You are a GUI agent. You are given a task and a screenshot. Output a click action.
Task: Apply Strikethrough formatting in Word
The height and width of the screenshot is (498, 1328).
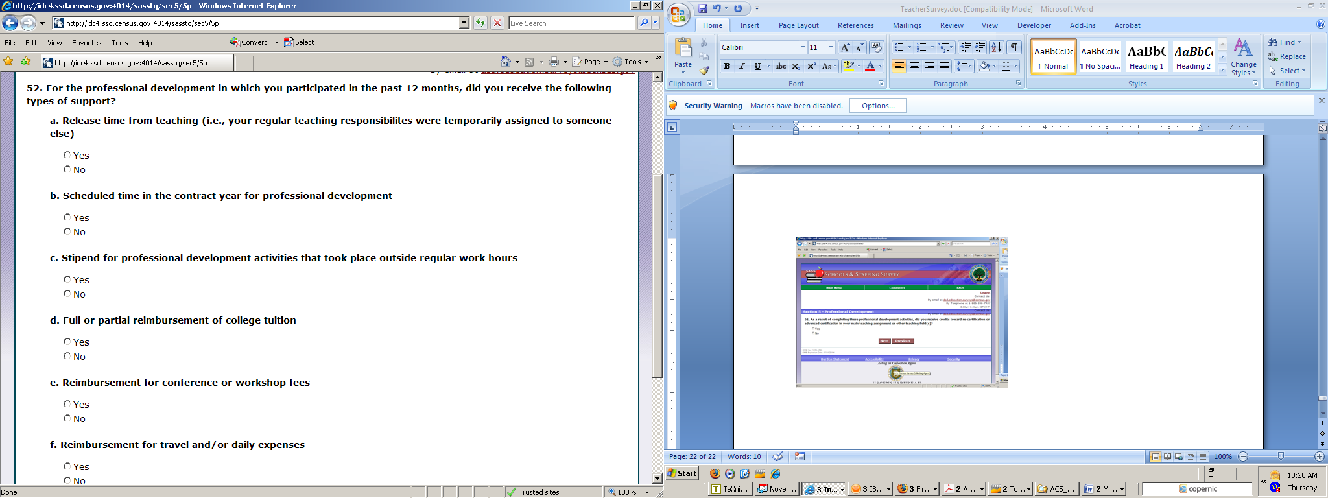tap(781, 66)
